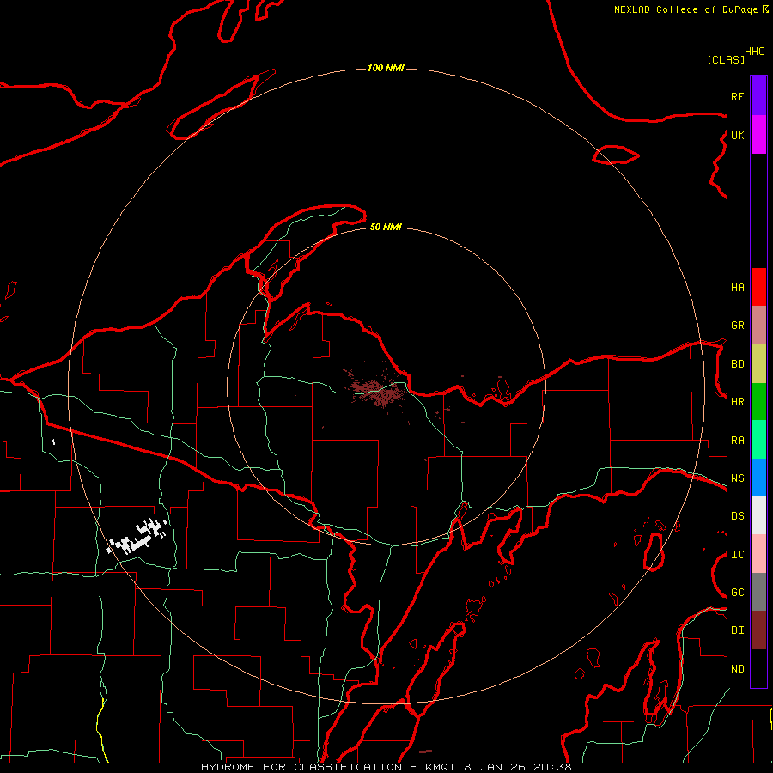Screen dimensions: 773x773
Task: Click the DS legend label
Action: pos(737,516)
